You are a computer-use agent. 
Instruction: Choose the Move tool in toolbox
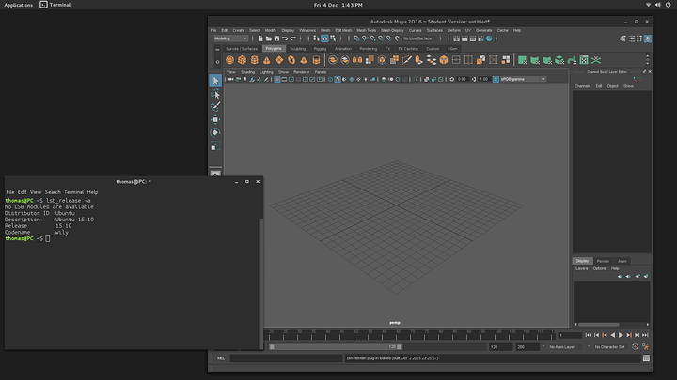(215, 120)
